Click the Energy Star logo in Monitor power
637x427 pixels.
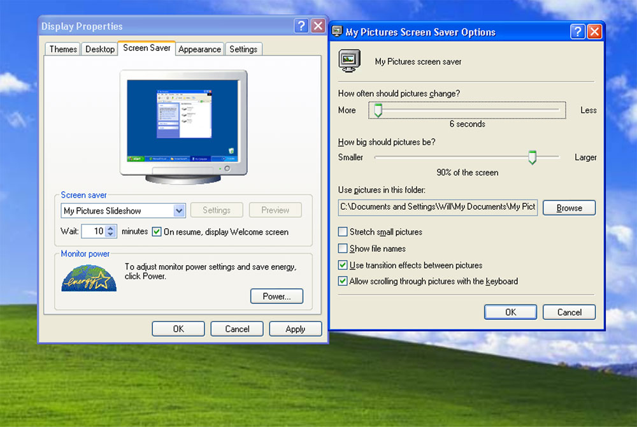click(x=89, y=279)
